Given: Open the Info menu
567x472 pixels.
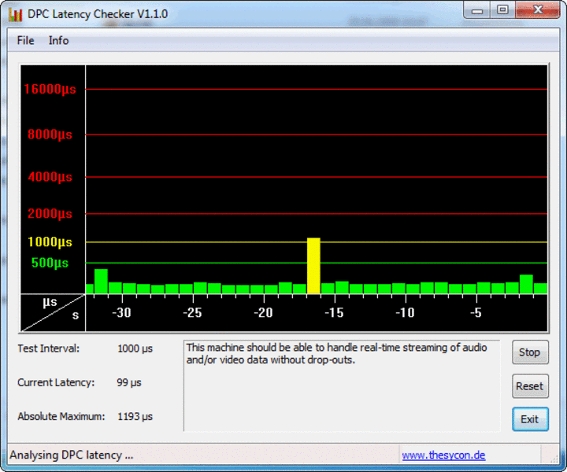Looking at the screenshot, I should 58,40.
